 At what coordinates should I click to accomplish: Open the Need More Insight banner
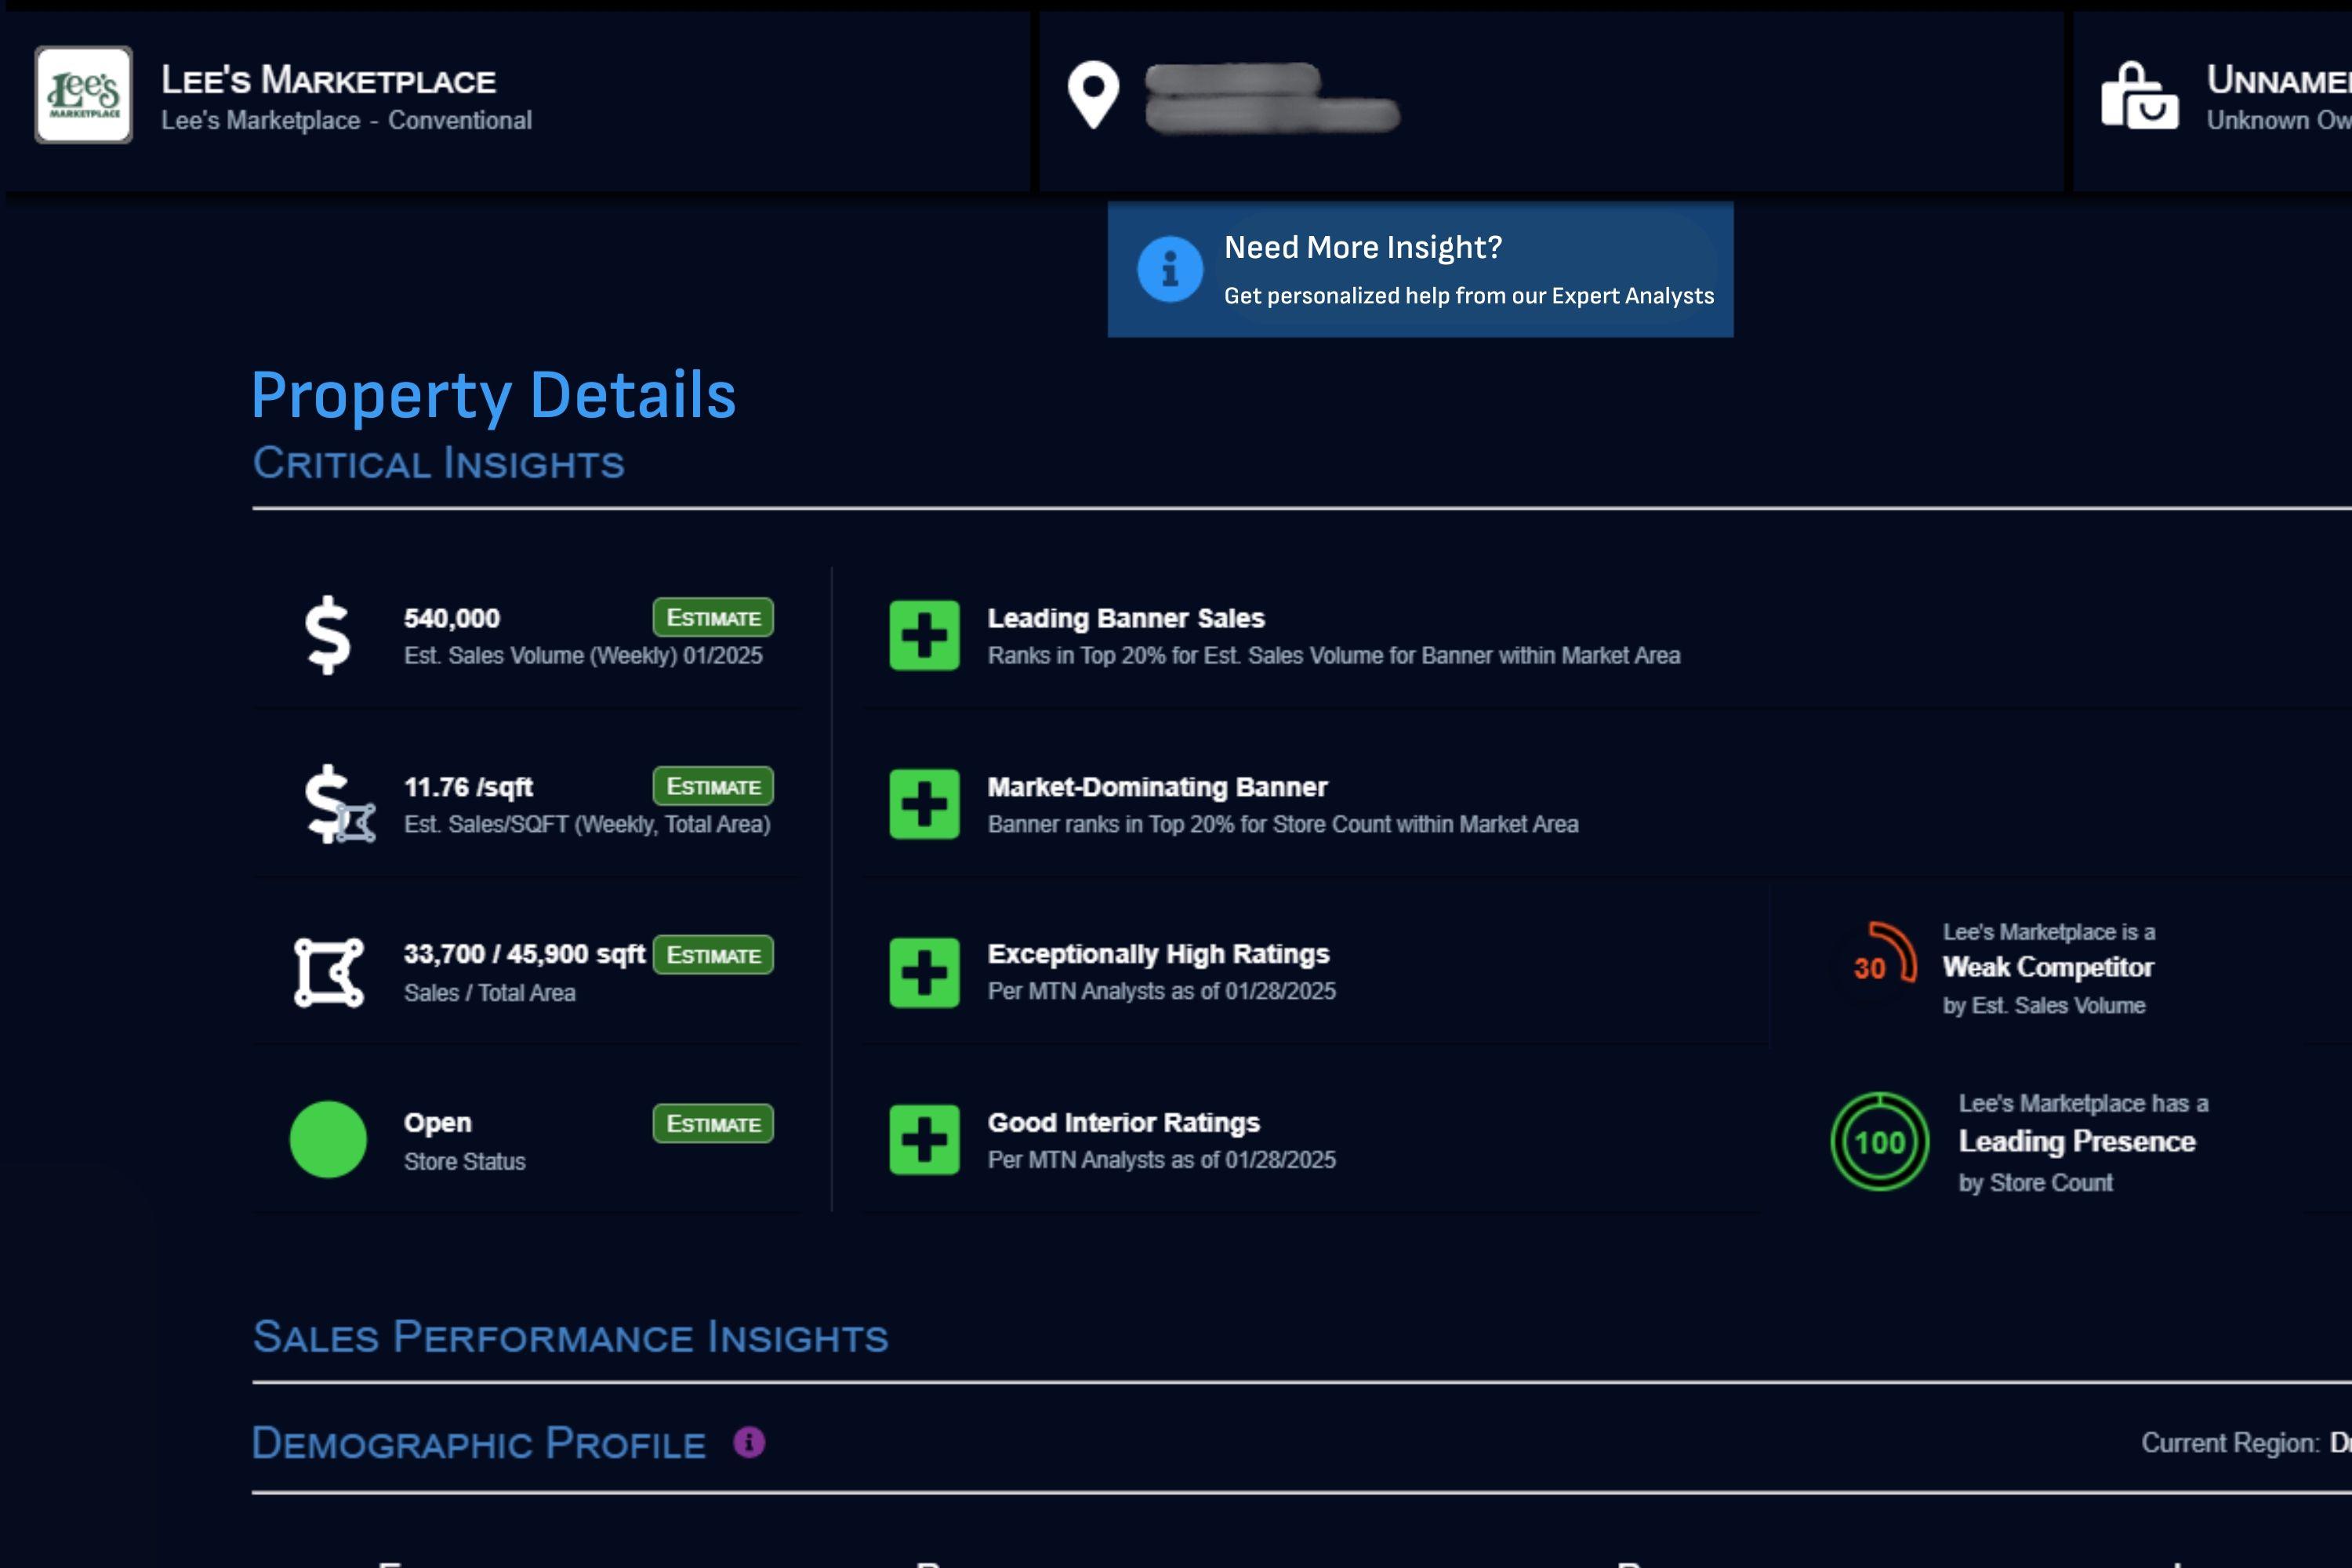(x=1420, y=269)
